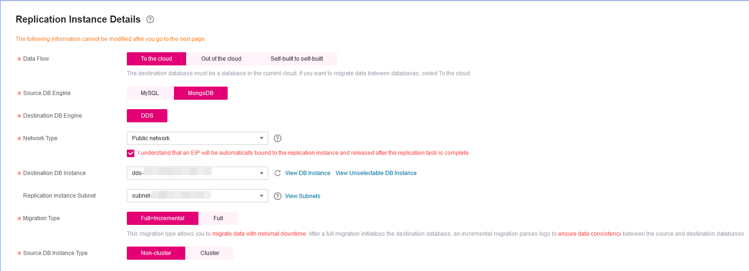
Task: Click the Full+Incremental migration type tab
Action: click(162, 218)
